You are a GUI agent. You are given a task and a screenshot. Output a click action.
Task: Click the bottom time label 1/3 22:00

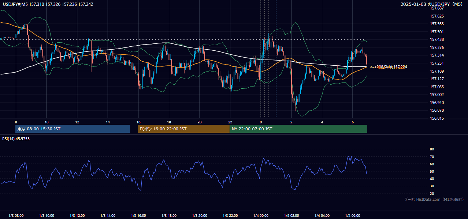tap(230, 216)
